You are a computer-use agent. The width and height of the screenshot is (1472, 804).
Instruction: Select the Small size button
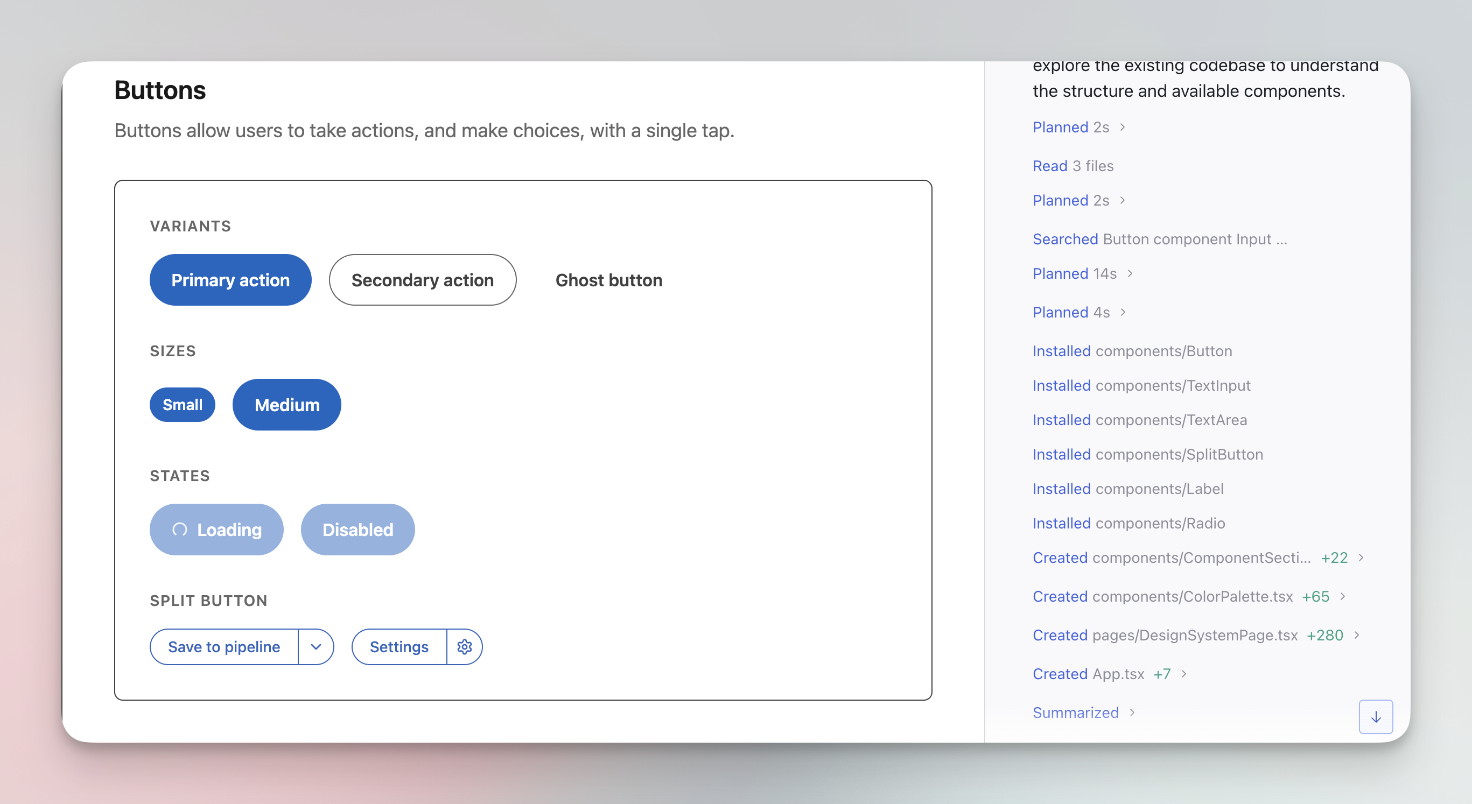[183, 404]
